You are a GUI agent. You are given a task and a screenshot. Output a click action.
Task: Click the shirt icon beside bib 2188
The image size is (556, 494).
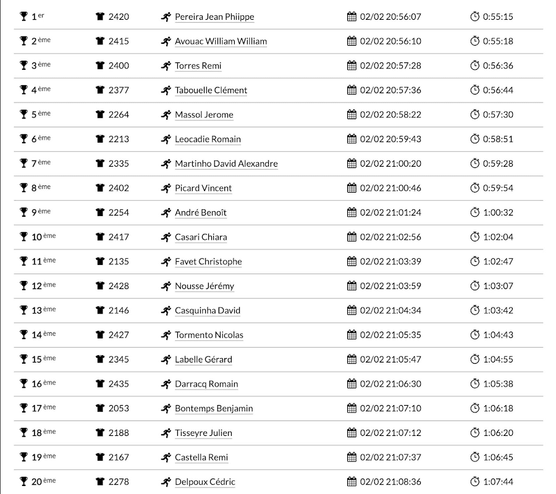(x=100, y=433)
